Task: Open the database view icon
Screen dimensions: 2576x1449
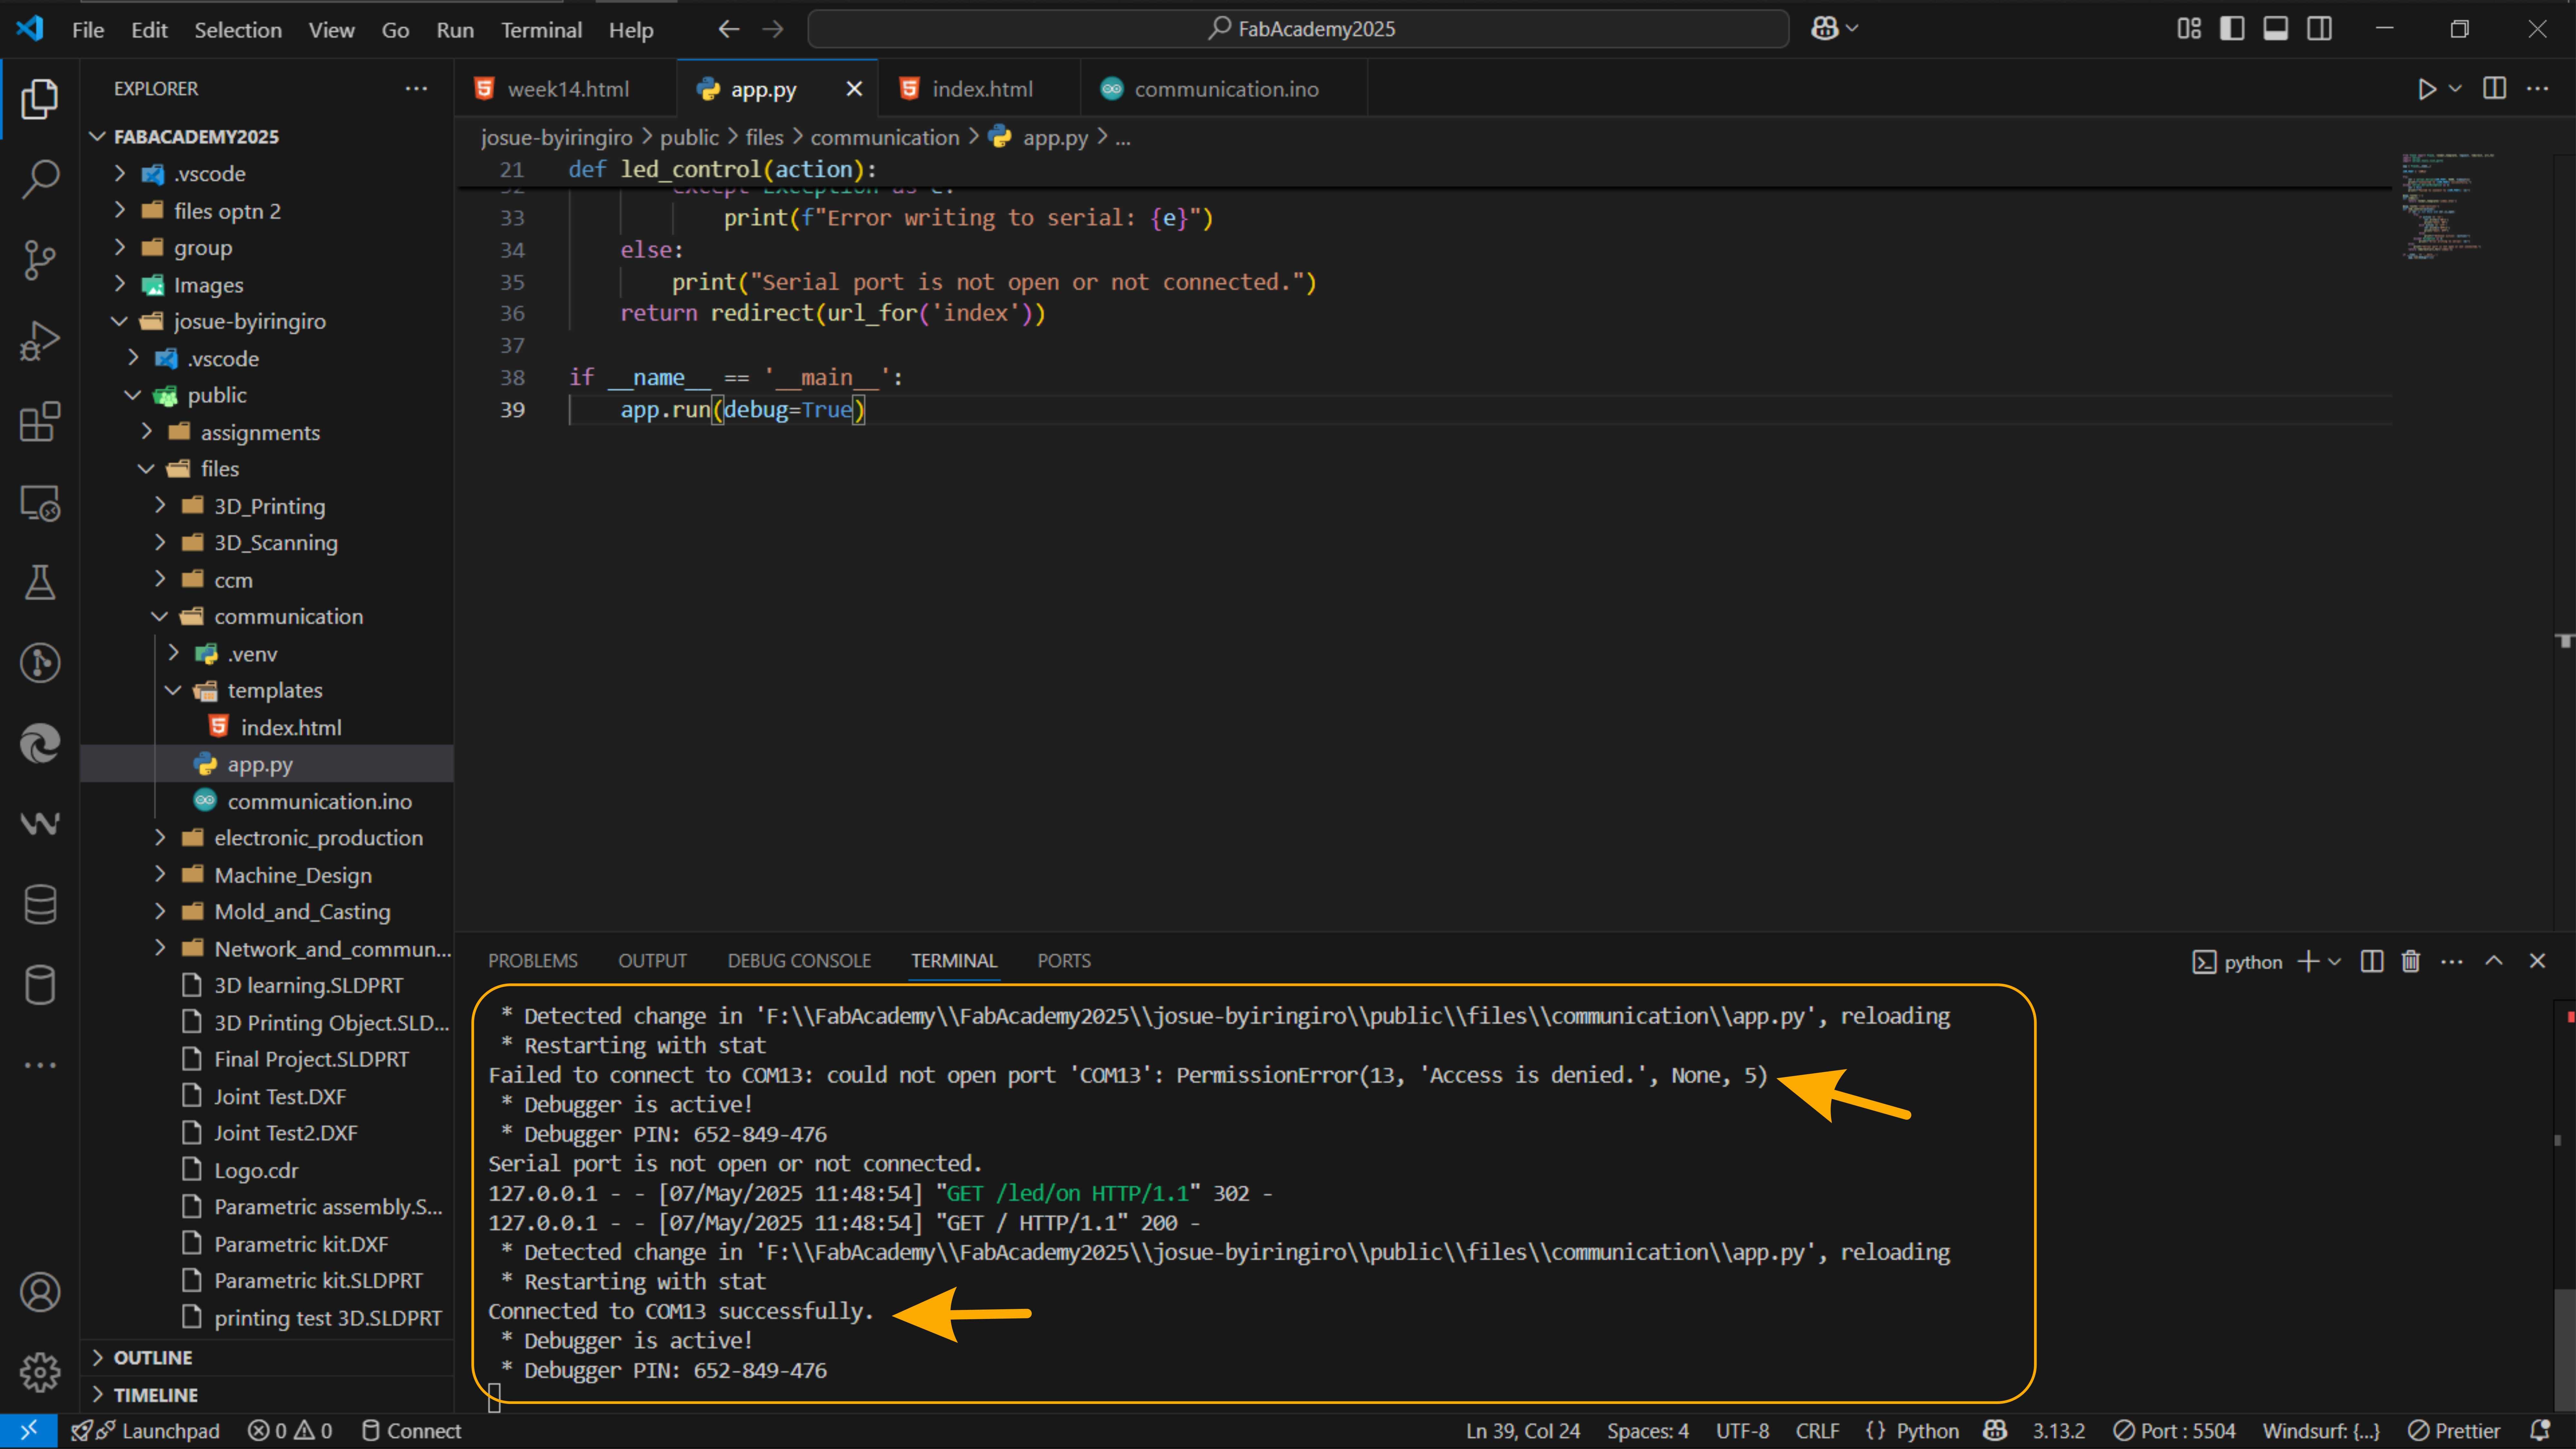Action: [40, 904]
